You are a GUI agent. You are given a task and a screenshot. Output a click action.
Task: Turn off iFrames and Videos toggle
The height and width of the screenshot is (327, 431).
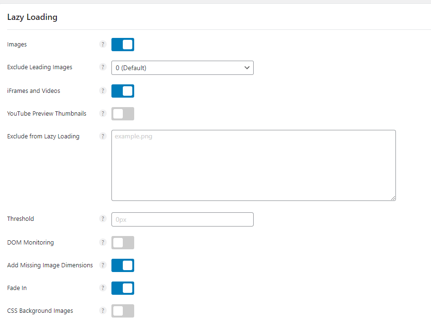pos(123,91)
